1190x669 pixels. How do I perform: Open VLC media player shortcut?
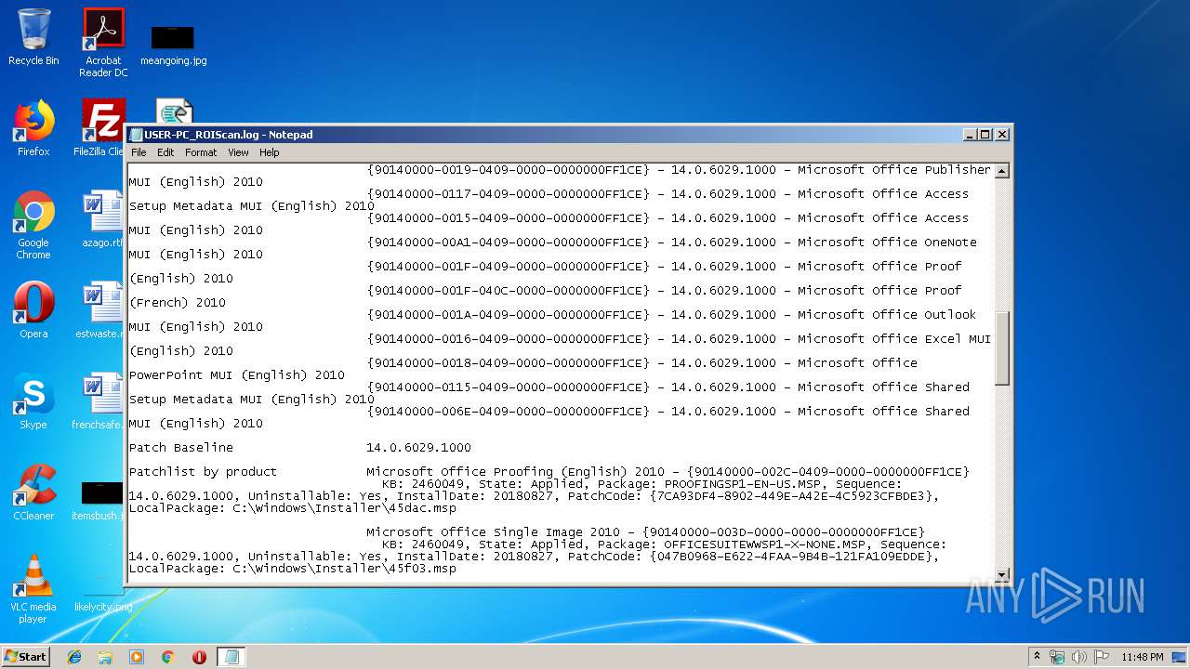33,589
